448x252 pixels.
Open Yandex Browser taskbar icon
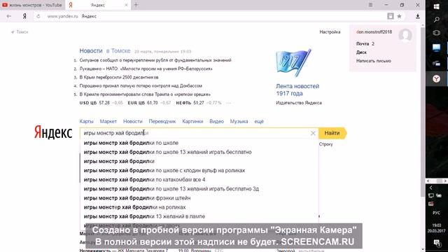(436, 78)
